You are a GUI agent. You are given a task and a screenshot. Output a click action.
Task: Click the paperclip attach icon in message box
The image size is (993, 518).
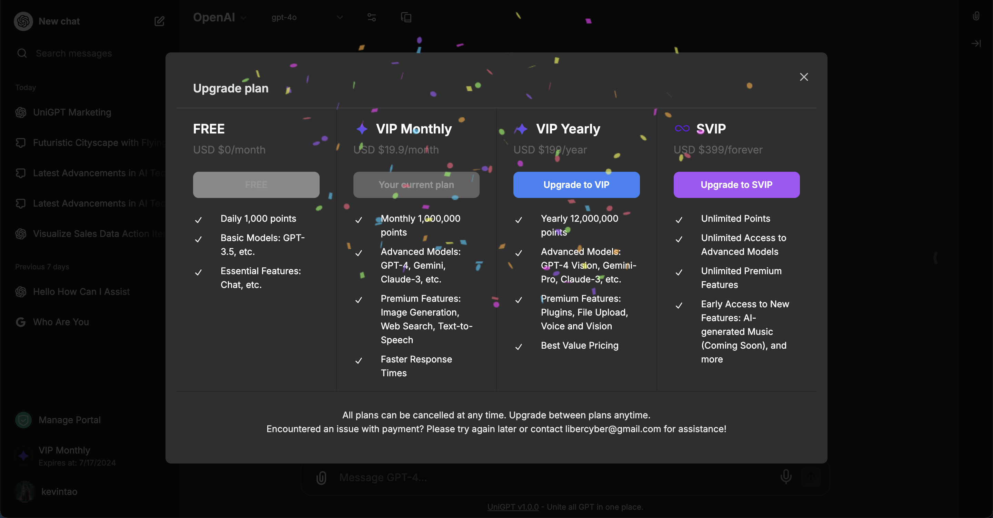[321, 478]
